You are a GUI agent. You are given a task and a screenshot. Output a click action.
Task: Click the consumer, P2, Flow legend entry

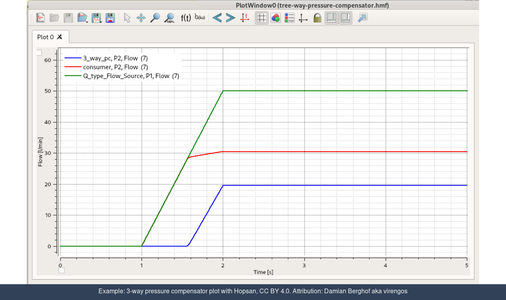coord(115,67)
